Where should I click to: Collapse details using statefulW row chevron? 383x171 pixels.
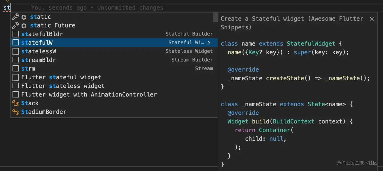tap(209, 43)
